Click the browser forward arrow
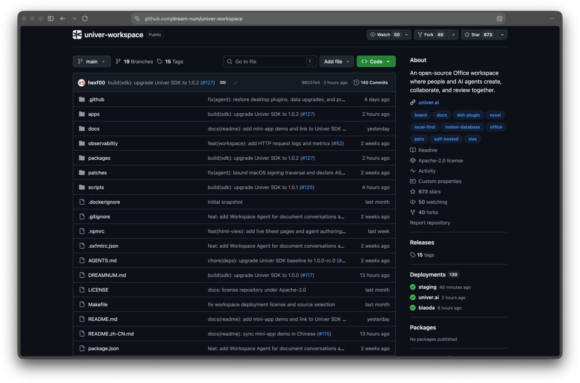The image size is (580, 383). tap(74, 19)
